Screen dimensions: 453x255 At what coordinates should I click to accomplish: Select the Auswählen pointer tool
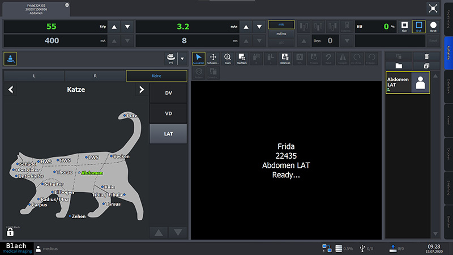(199, 58)
